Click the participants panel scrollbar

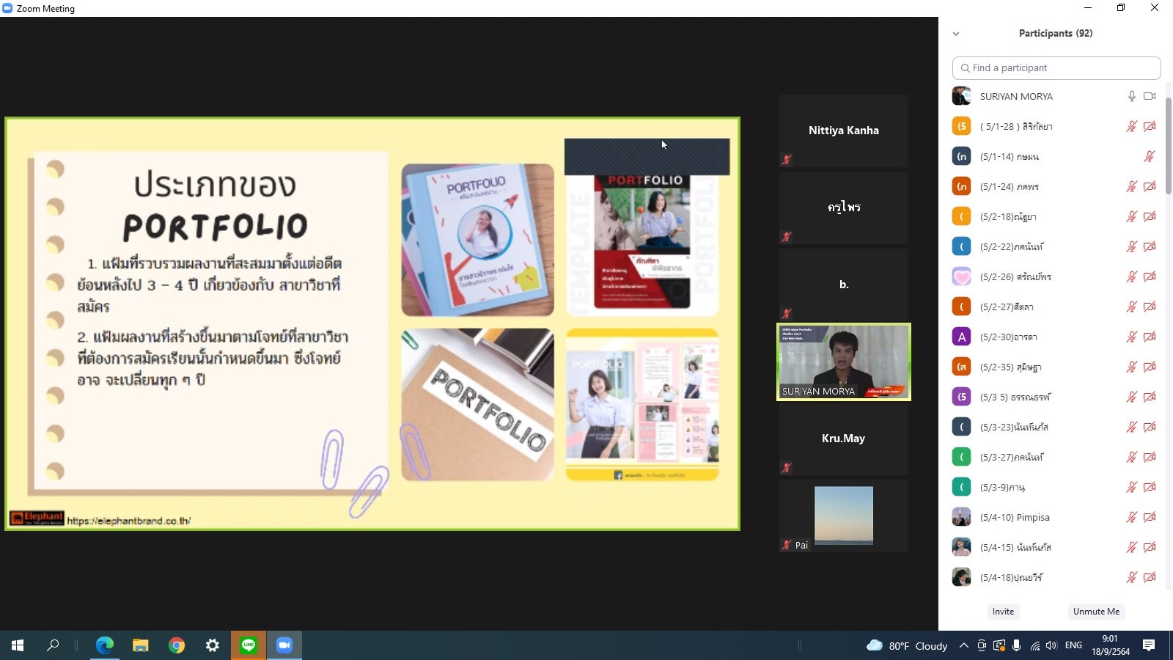(1168, 147)
